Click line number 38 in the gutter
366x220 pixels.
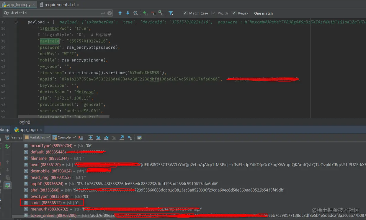pyautogui.click(x=3, y=41)
